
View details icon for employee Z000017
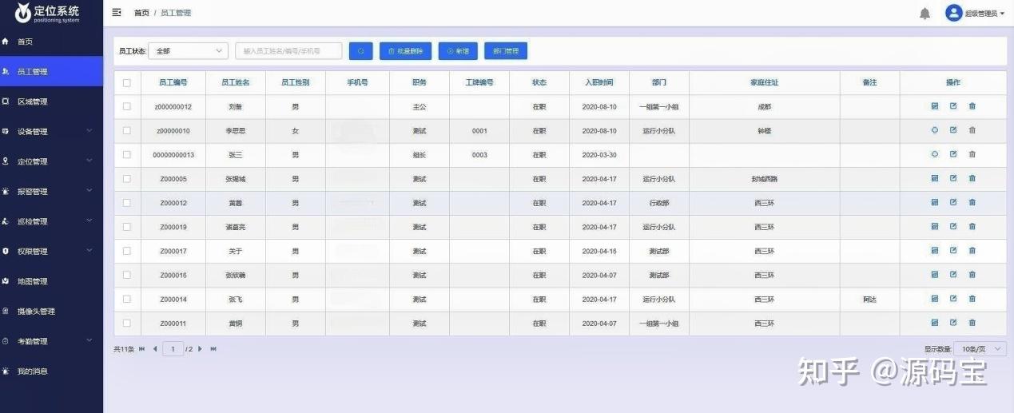(x=934, y=251)
